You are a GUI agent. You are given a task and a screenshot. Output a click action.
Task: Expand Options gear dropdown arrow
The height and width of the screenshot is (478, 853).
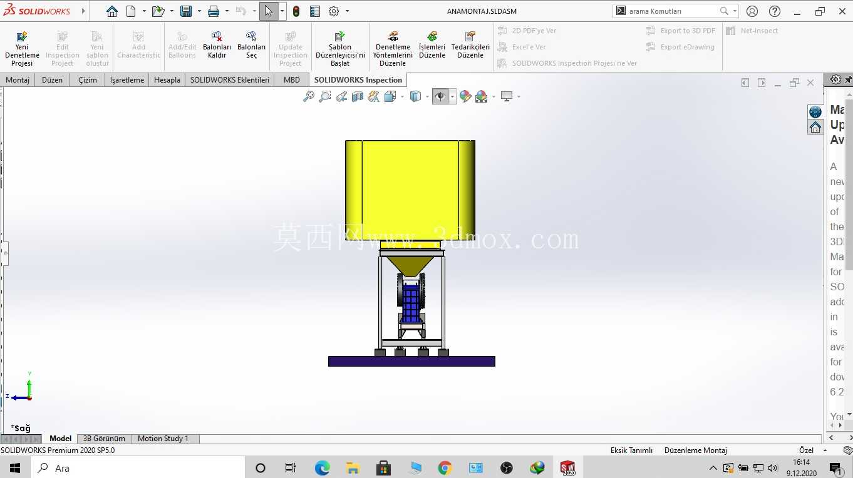point(347,11)
